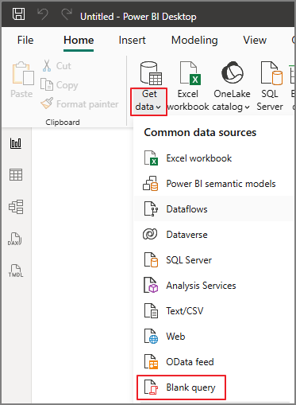Expand the Get data dropdown arrow
This screenshot has height=405, width=296.
tap(159, 107)
